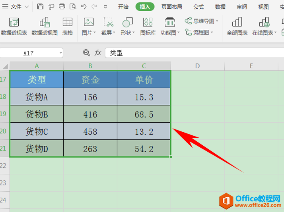Open 全部图表 all charts

[x=237, y=27]
